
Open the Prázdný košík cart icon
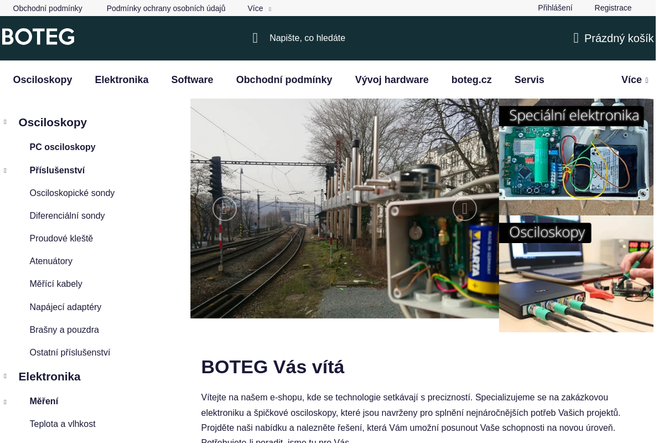576,38
